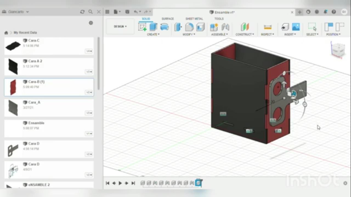Switch to the Tools tab
Image resolution: width=351 pixels, height=197 pixels.
tap(219, 19)
